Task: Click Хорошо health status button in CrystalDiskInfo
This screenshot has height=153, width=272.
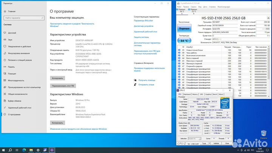Action: pos(184,28)
